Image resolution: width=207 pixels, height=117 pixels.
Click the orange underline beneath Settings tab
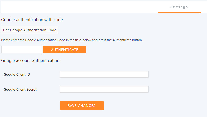pos(179,12)
